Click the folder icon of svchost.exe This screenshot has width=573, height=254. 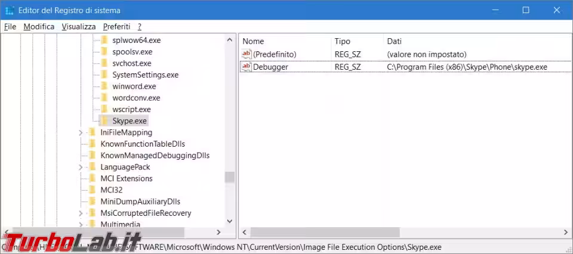[104, 63]
